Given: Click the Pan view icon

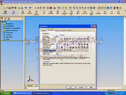Looking at the screenshot, I should pyautogui.click(x=88, y=8).
